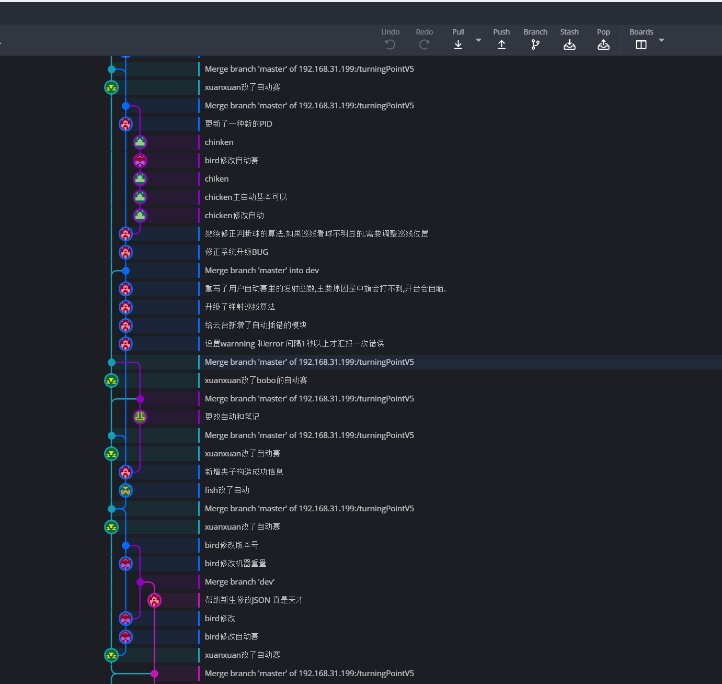The width and height of the screenshot is (722, 684).
Task: Select avatar node of commit 'chicken修改自动'
Action: (x=140, y=216)
